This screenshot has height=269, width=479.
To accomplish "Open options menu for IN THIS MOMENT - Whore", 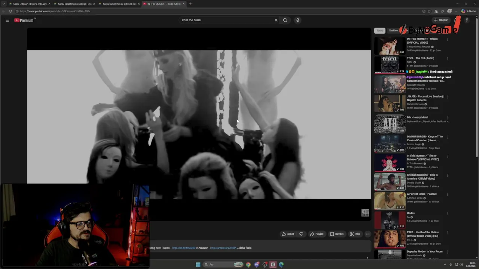I will (x=448, y=39).
